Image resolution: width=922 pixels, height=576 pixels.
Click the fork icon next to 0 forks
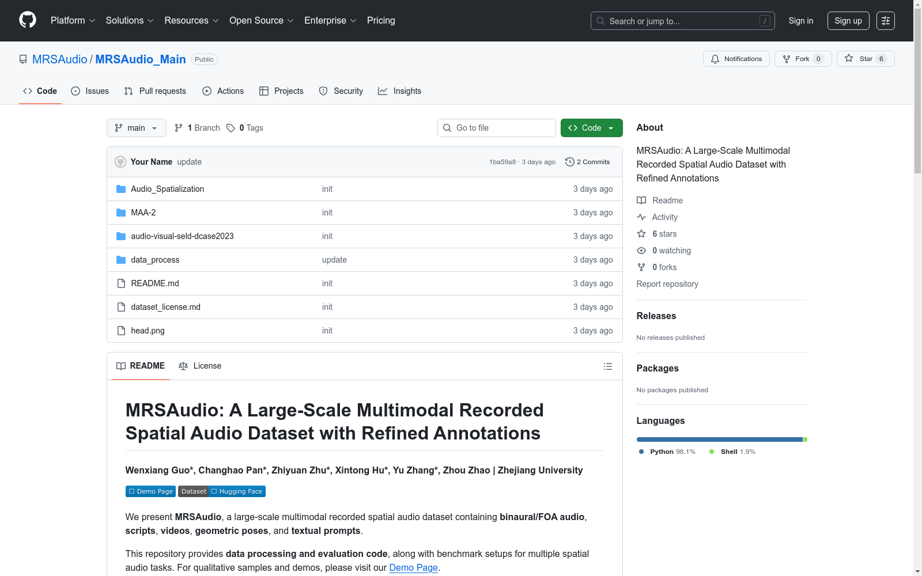pos(641,267)
